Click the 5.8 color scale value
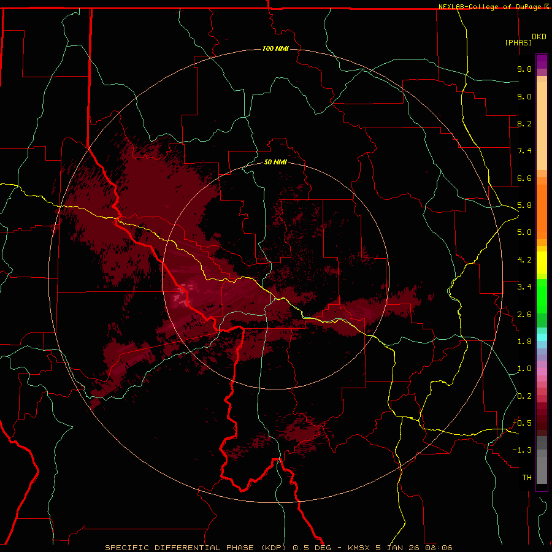Image resolution: width=552 pixels, height=552 pixels. pyautogui.click(x=524, y=205)
